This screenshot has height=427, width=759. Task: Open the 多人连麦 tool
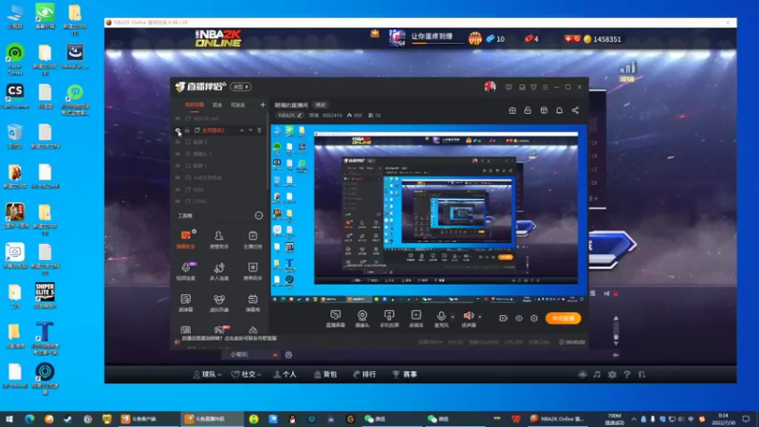[x=219, y=271]
